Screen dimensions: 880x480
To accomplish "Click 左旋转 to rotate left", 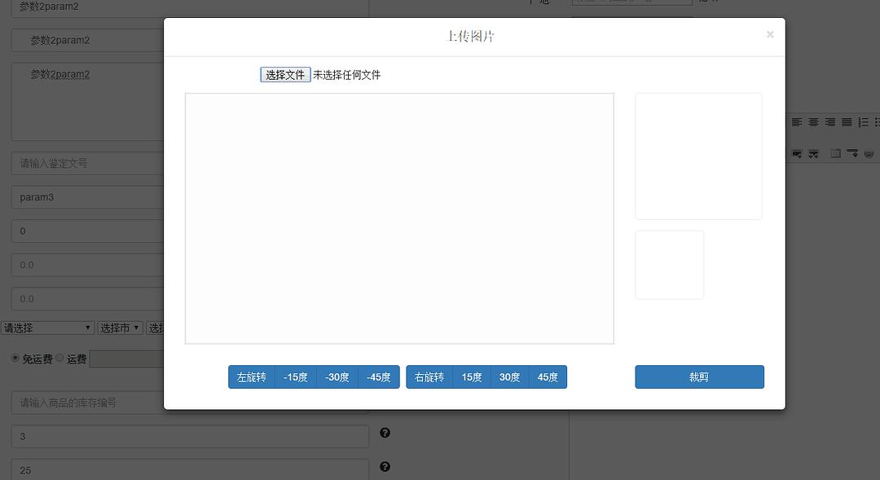I will click(252, 377).
